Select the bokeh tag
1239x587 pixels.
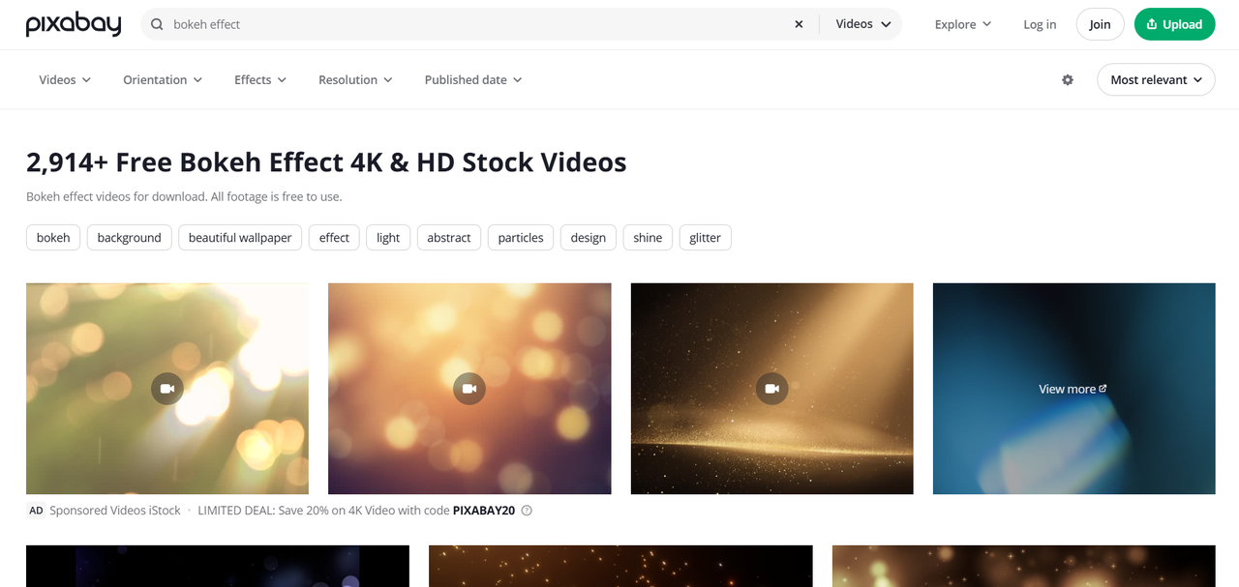(x=53, y=238)
